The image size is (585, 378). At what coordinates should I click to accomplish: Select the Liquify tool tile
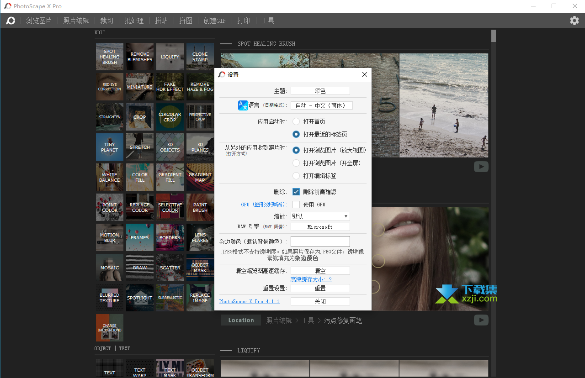pyautogui.click(x=170, y=57)
